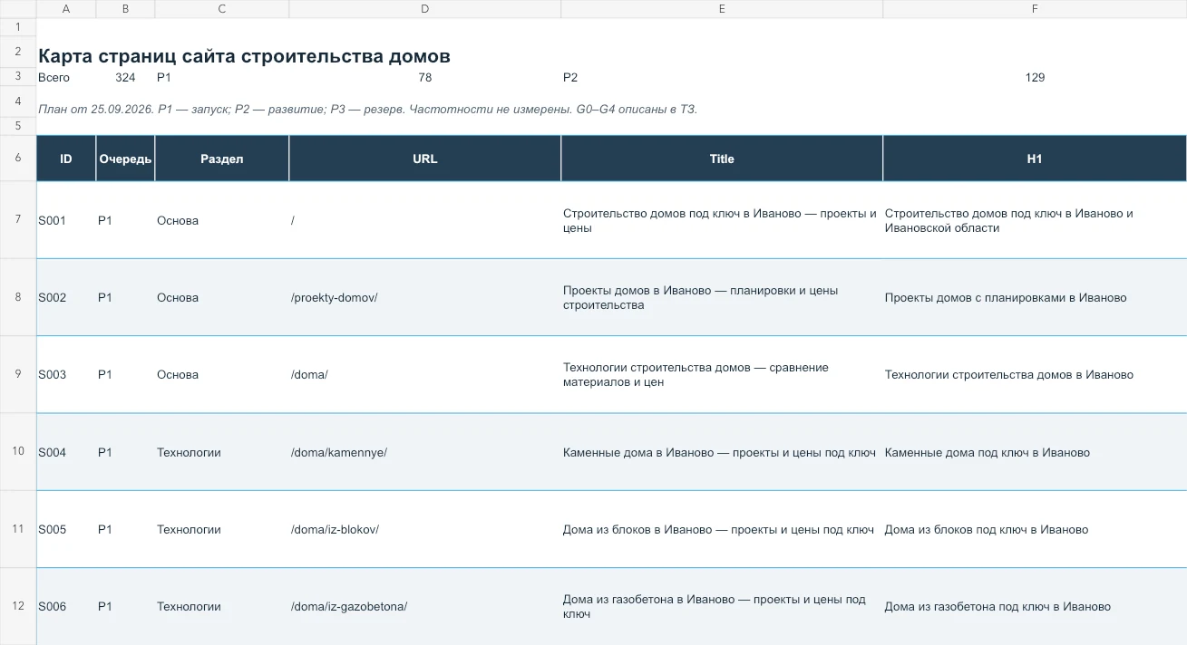Screen dimensions: 1187x645
Task: Click the "URL" table header cell
Action: (425, 159)
